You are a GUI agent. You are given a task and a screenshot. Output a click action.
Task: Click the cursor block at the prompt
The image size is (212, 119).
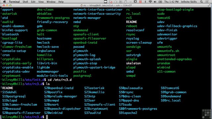(x=47, y=117)
